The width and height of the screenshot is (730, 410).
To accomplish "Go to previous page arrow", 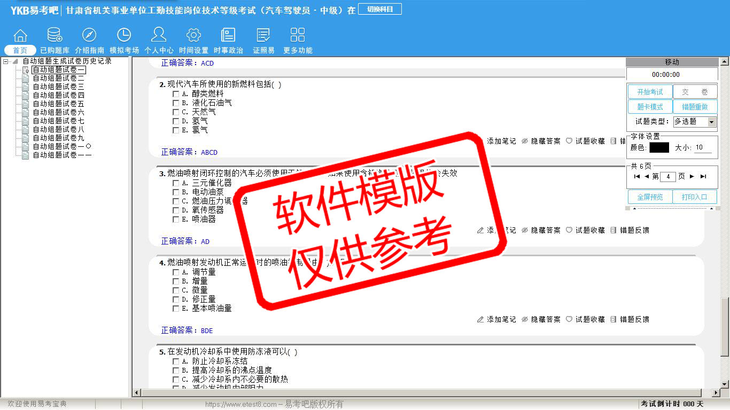I will [x=647, y=177].
